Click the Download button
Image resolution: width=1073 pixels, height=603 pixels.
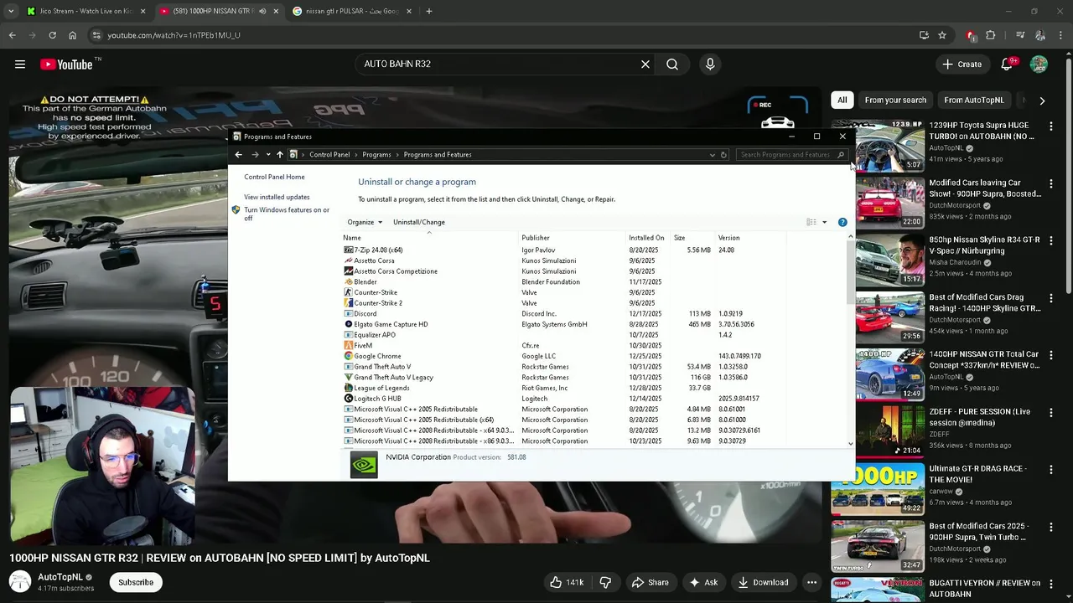click(x=763, y=582)
